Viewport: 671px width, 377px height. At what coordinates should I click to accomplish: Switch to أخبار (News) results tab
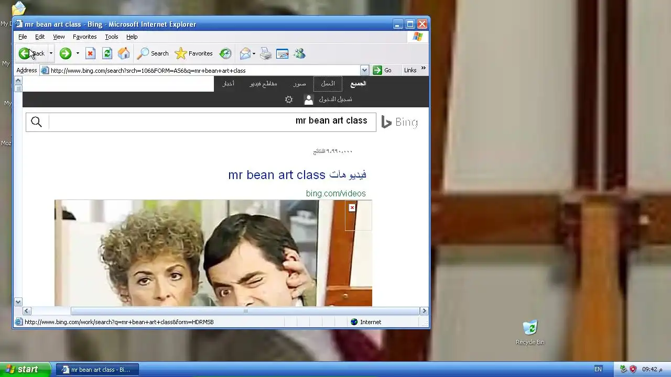point(229,84)
